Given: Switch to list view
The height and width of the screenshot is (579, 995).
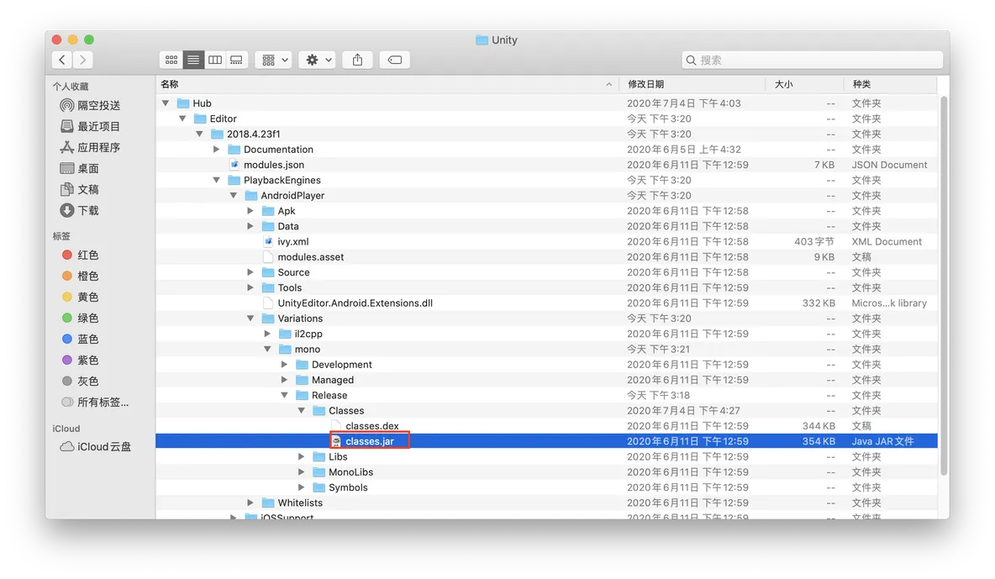Looking at the screenshot, I should pyautogui.click(x=193, y=60).
